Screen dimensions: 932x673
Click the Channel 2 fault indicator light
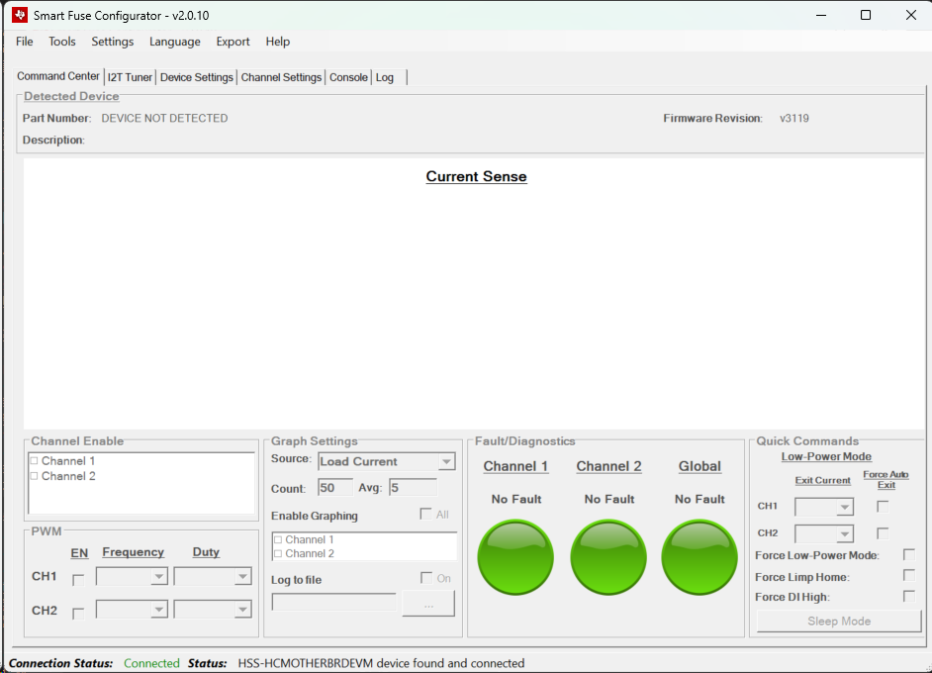(x=607, y=557)
